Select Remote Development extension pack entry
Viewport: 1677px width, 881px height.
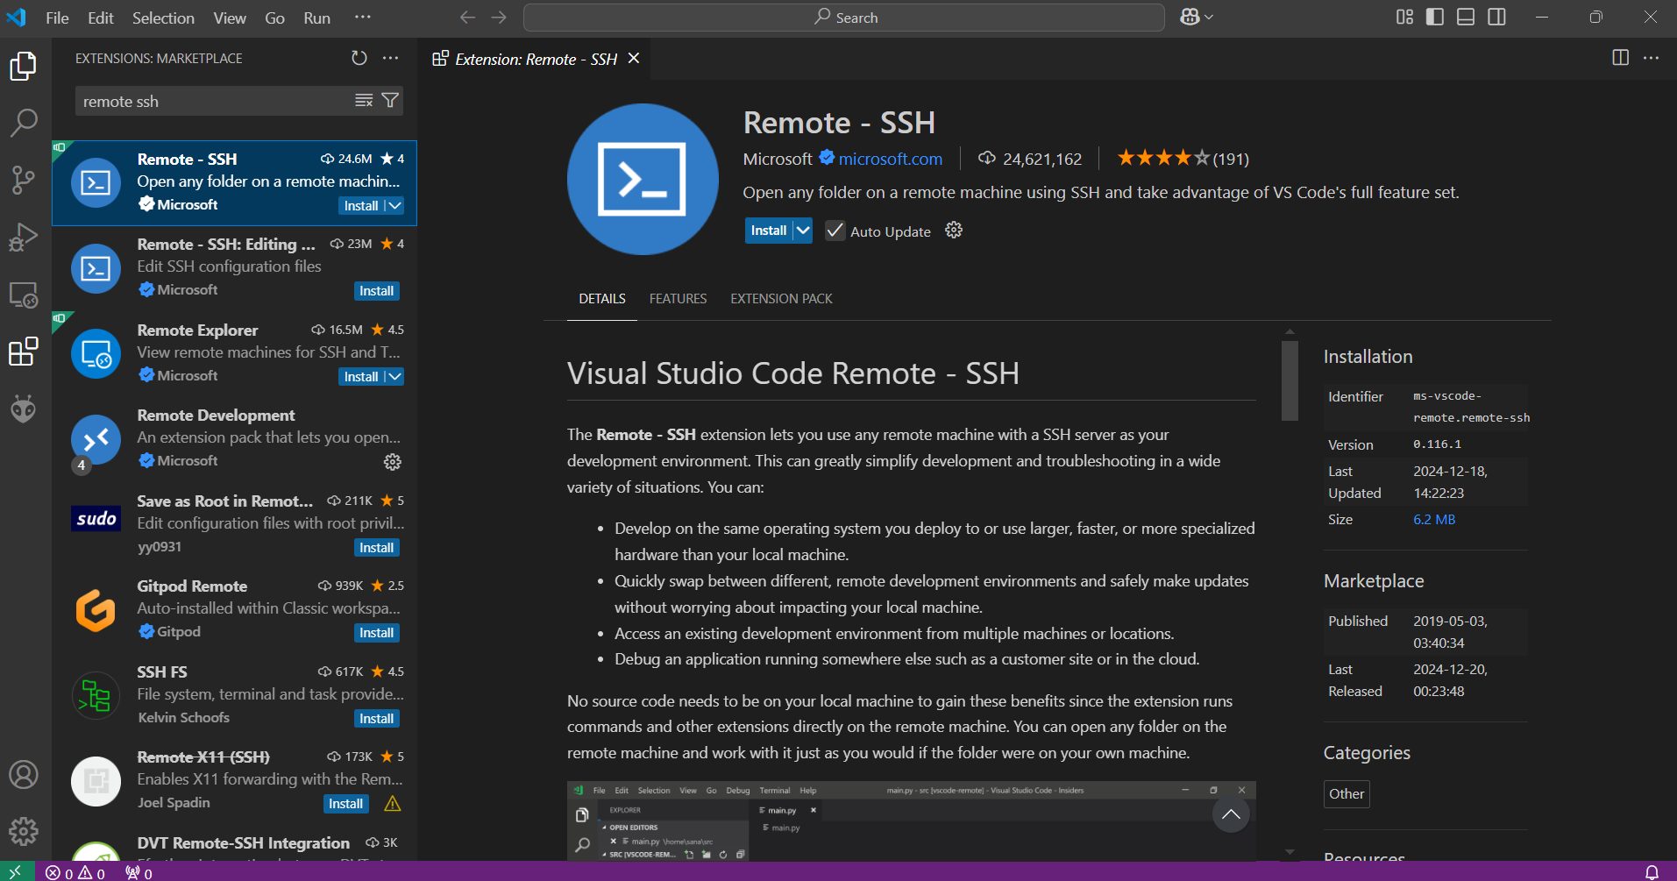coord(235,440)
